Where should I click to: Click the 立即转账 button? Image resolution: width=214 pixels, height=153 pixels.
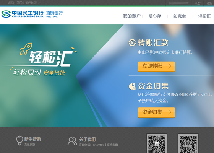click(156, 67)
